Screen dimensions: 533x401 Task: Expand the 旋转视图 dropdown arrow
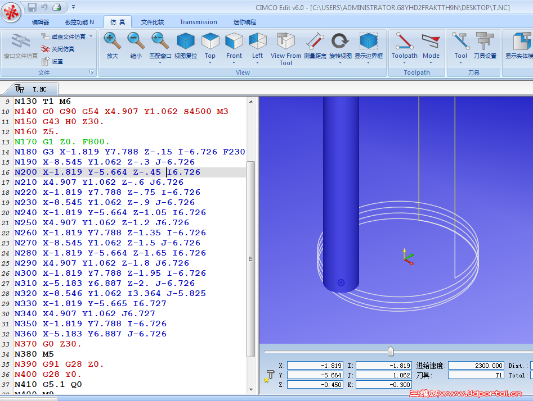pyautogui.click(x=340, y=63)
